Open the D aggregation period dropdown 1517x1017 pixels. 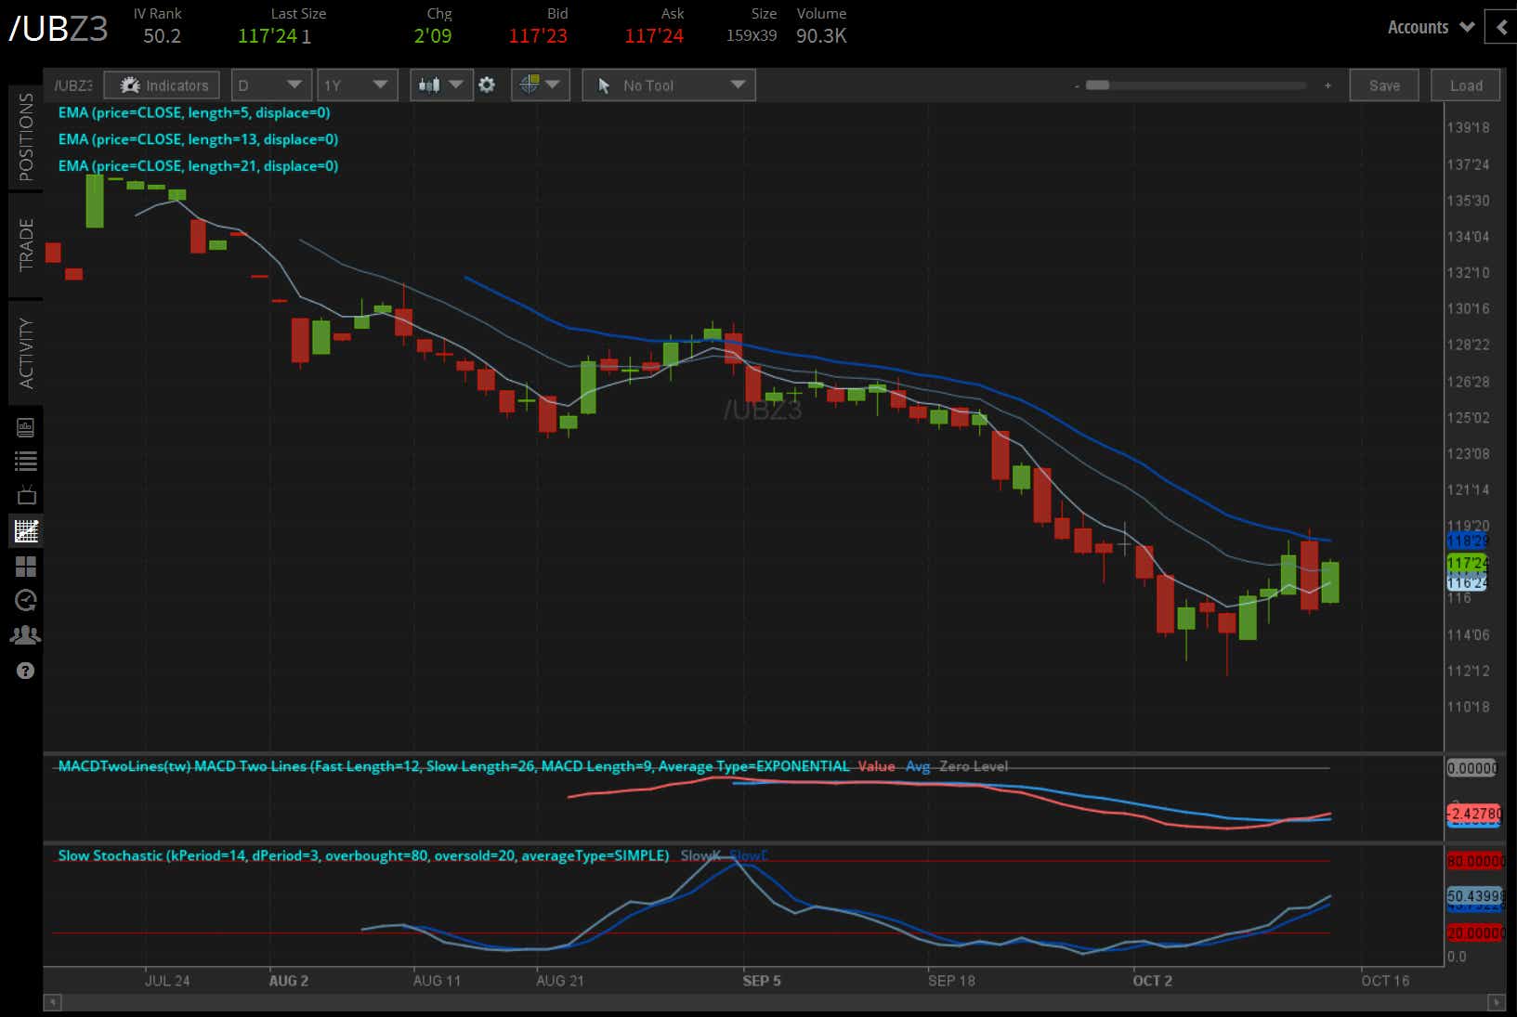pos(270,85)
